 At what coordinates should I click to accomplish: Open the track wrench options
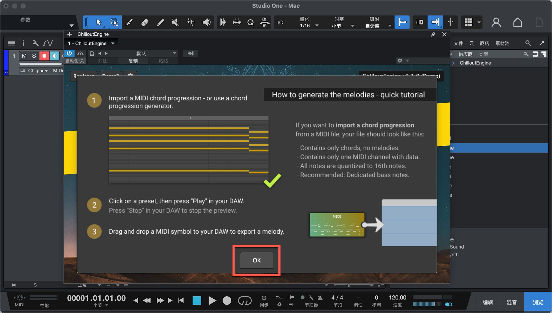[35, 43]
